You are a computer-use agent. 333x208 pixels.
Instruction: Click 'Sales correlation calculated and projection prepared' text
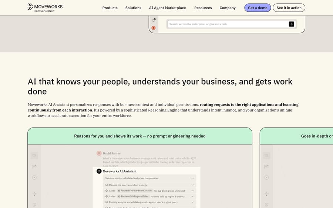coord(132,178)
